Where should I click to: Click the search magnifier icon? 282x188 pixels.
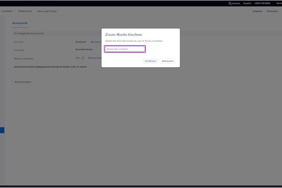coord(230,3)
